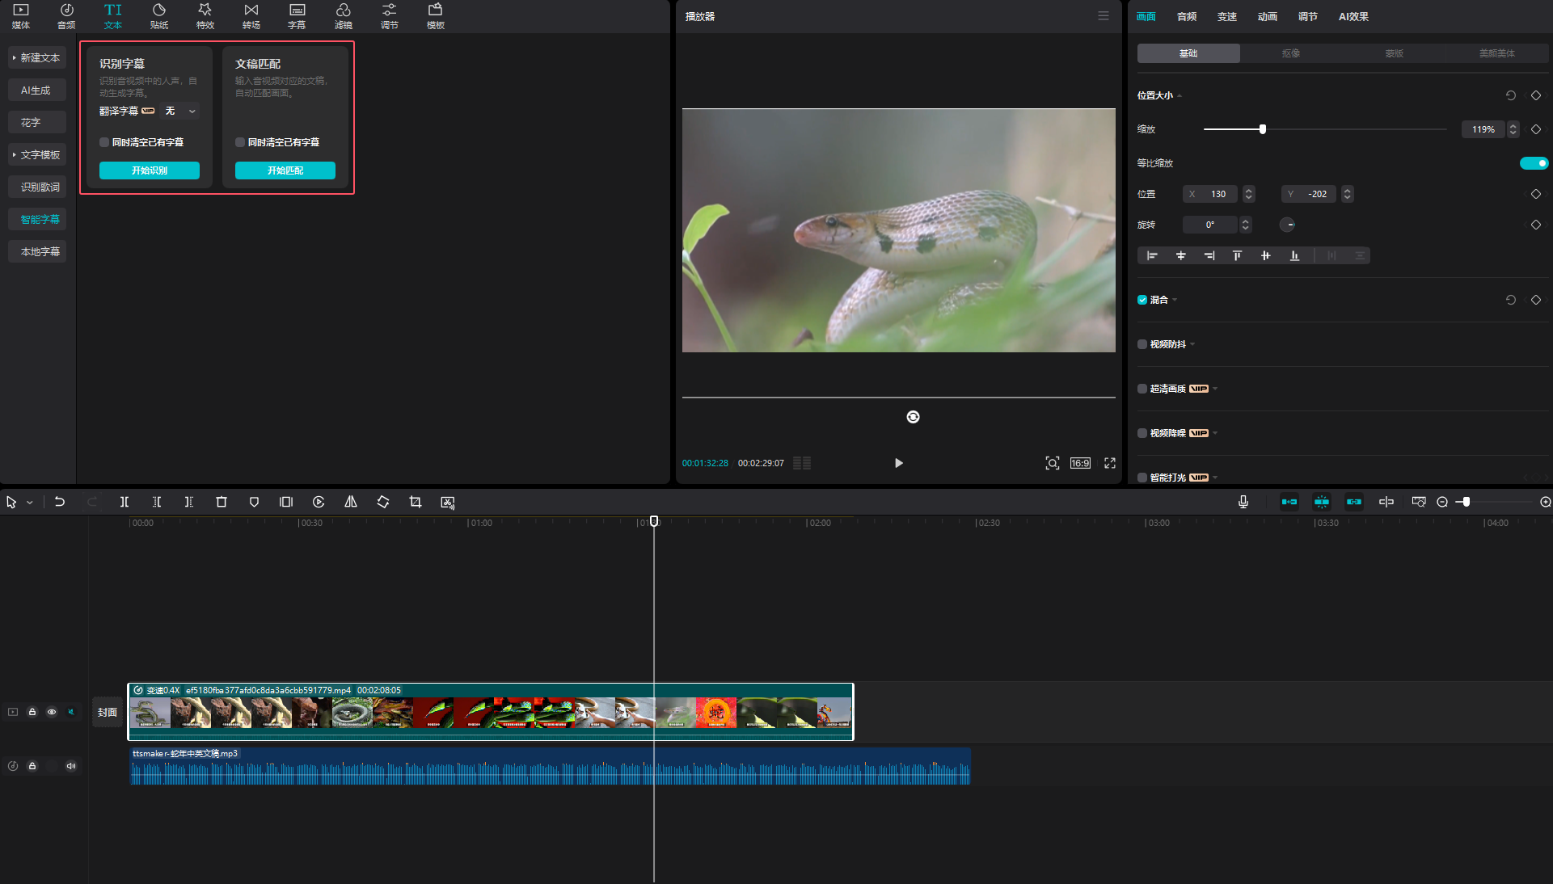Start voice recording with microphone icon
The height and width of the screenshot is (884, 1553).
[x=1243, y=502]
